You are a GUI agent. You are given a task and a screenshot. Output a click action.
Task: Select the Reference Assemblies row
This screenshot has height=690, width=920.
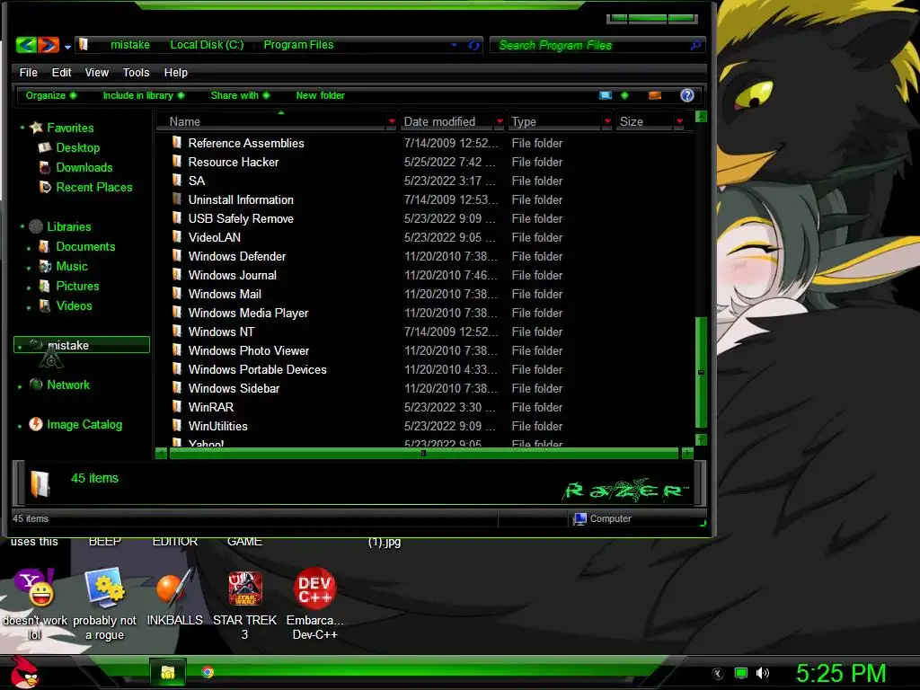[x=425, y=143]
